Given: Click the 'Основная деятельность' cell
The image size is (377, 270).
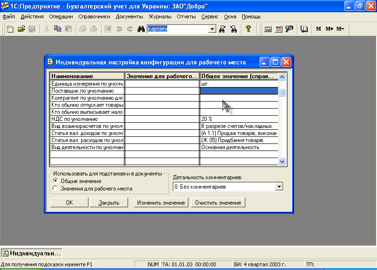Looking at the screenshot, I should [239, 147].
